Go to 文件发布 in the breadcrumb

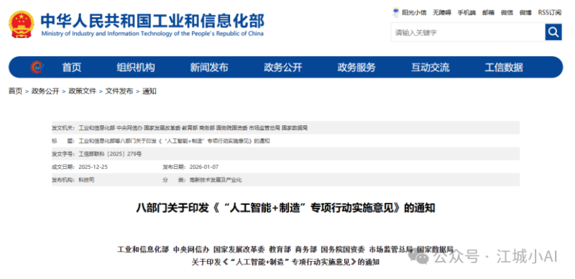119,91
